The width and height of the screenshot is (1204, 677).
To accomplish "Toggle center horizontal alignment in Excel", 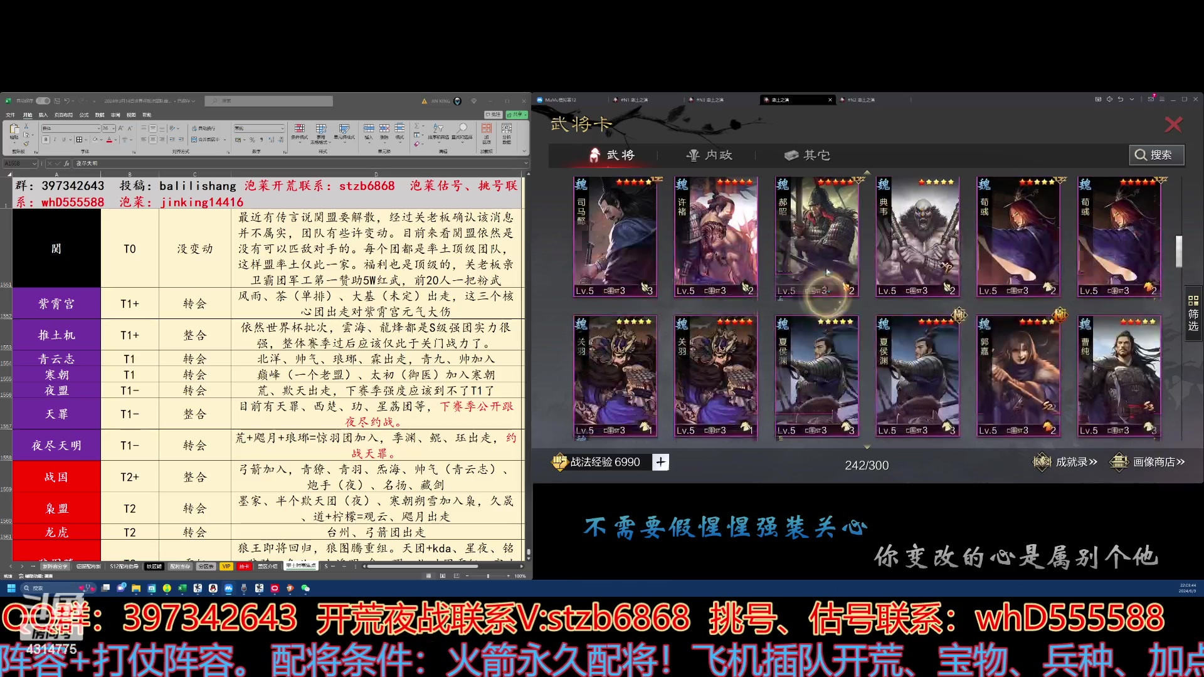I will [152, 140].
